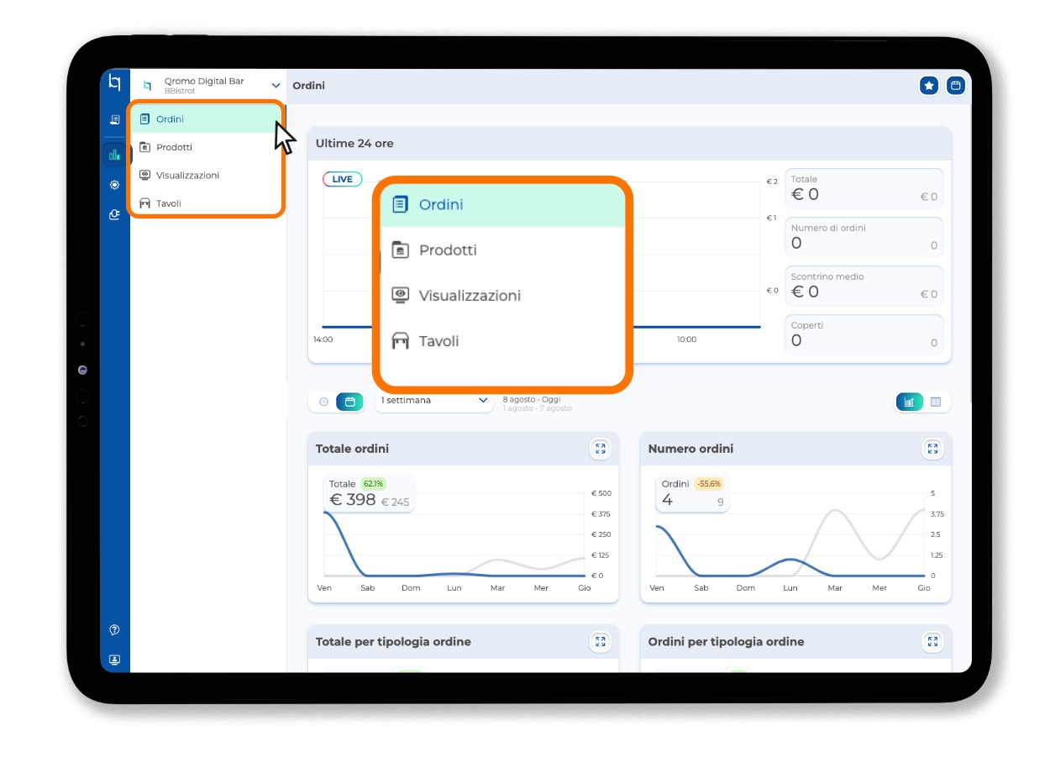Expand the Numero ordini chart fullscreen
The width and height of the screenshot is (1050, 773).
pos(932,449)
